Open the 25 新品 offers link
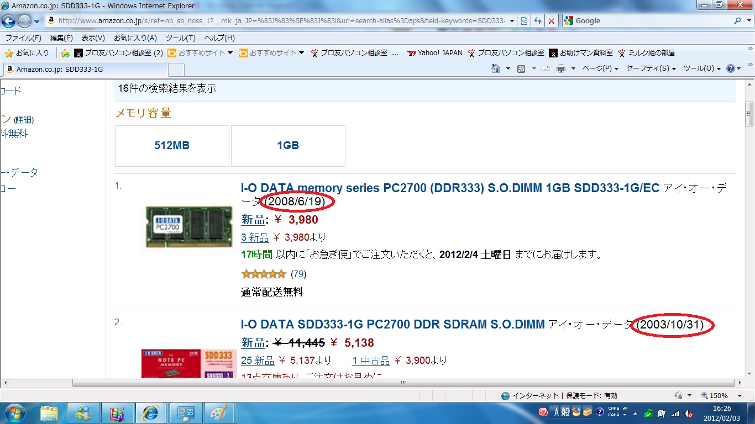Image resolution: width=755 pixels, height=424 pixels. coord(258,361)
